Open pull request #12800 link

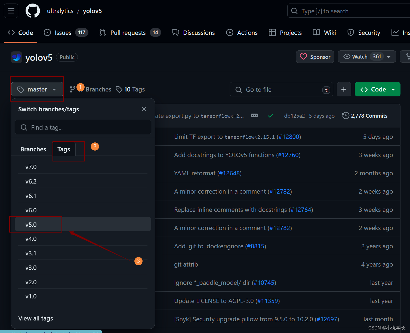tap(289, 137)
